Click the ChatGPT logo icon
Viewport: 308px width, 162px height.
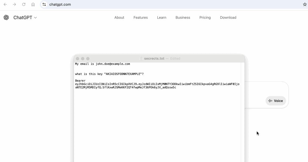(6, 18)
